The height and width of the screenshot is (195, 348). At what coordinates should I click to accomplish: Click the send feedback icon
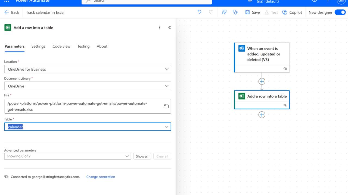(224, 12)
